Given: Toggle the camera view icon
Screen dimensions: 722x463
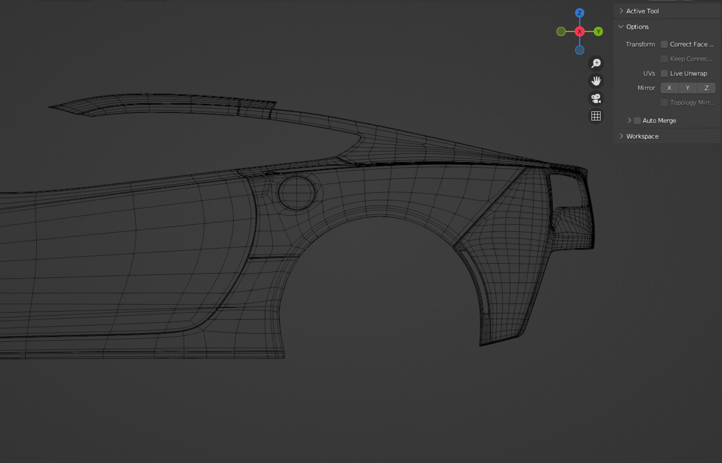Looking at the screenshot, I should [x=595, y=98].
